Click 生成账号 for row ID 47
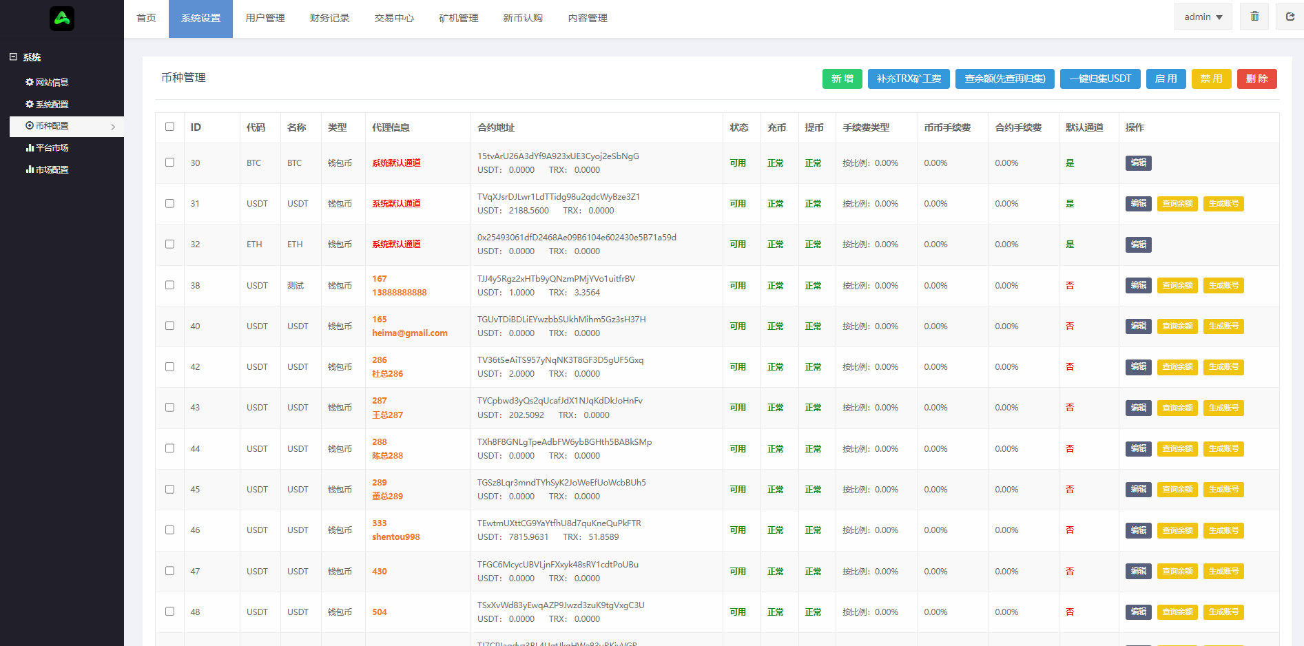1304x646 pixels. click(1223, 571)
